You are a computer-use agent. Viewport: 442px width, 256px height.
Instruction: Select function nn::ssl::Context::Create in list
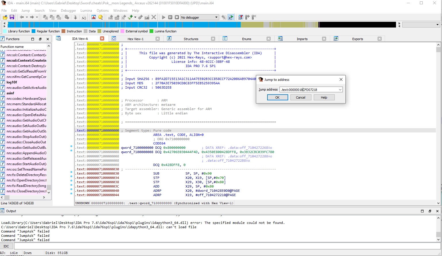pyautogui.click(x=23, y=60)
